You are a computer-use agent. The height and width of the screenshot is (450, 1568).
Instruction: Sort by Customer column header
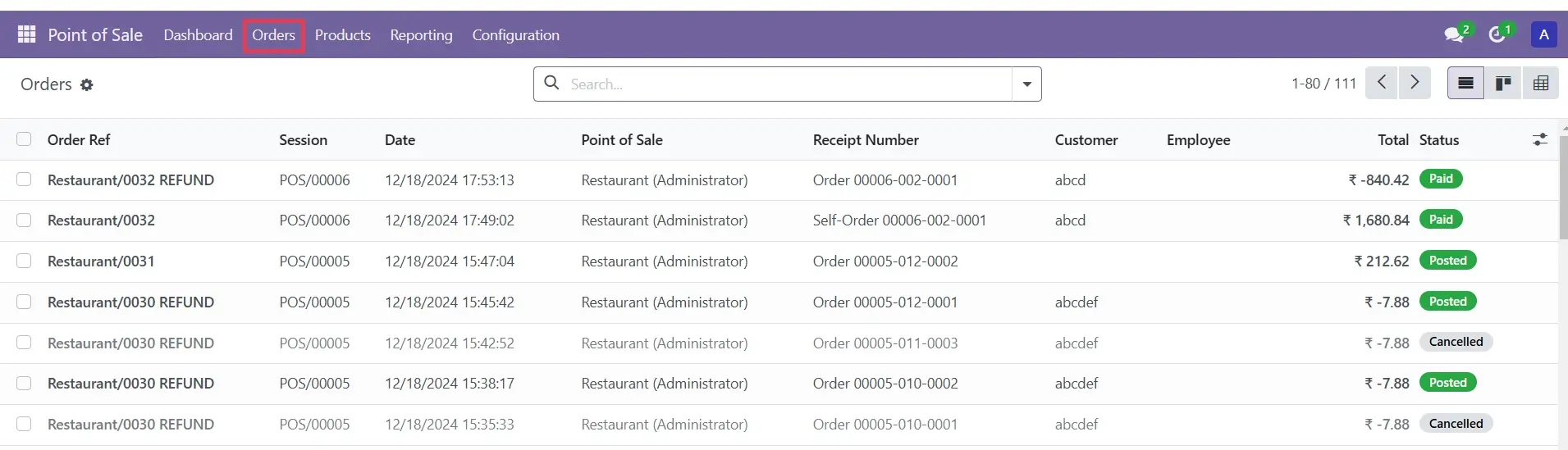pos(1086,140)
